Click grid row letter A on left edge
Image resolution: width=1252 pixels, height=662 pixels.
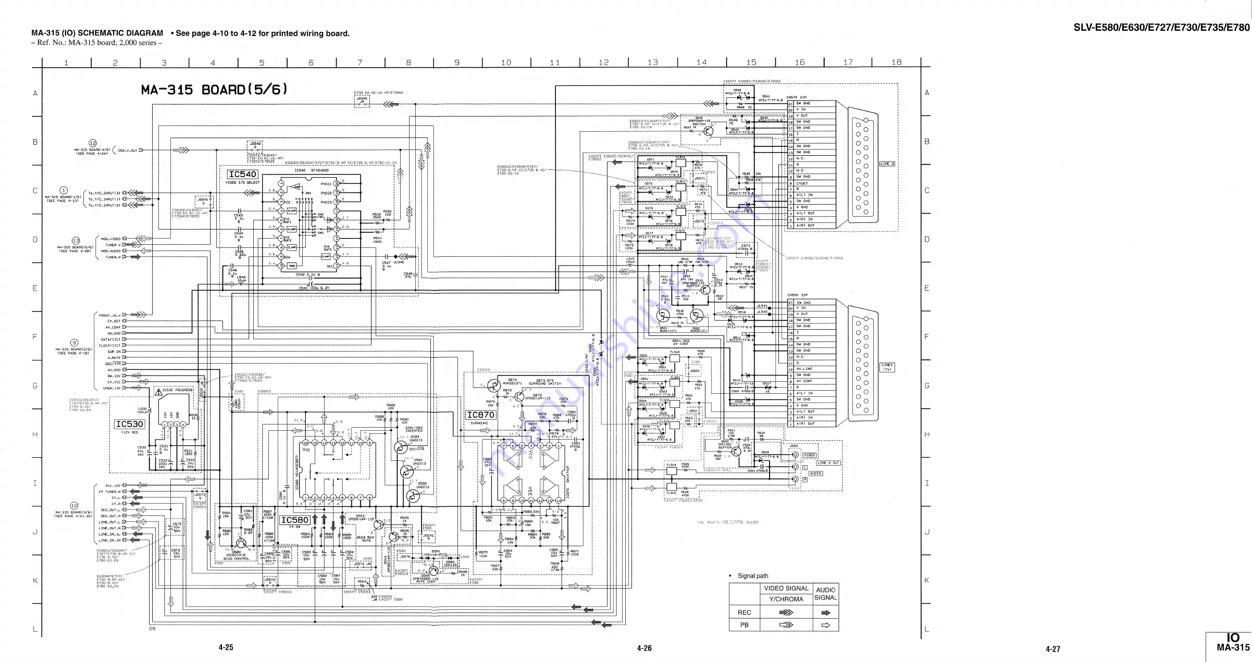pyautogui.click(x=35, y=93)
